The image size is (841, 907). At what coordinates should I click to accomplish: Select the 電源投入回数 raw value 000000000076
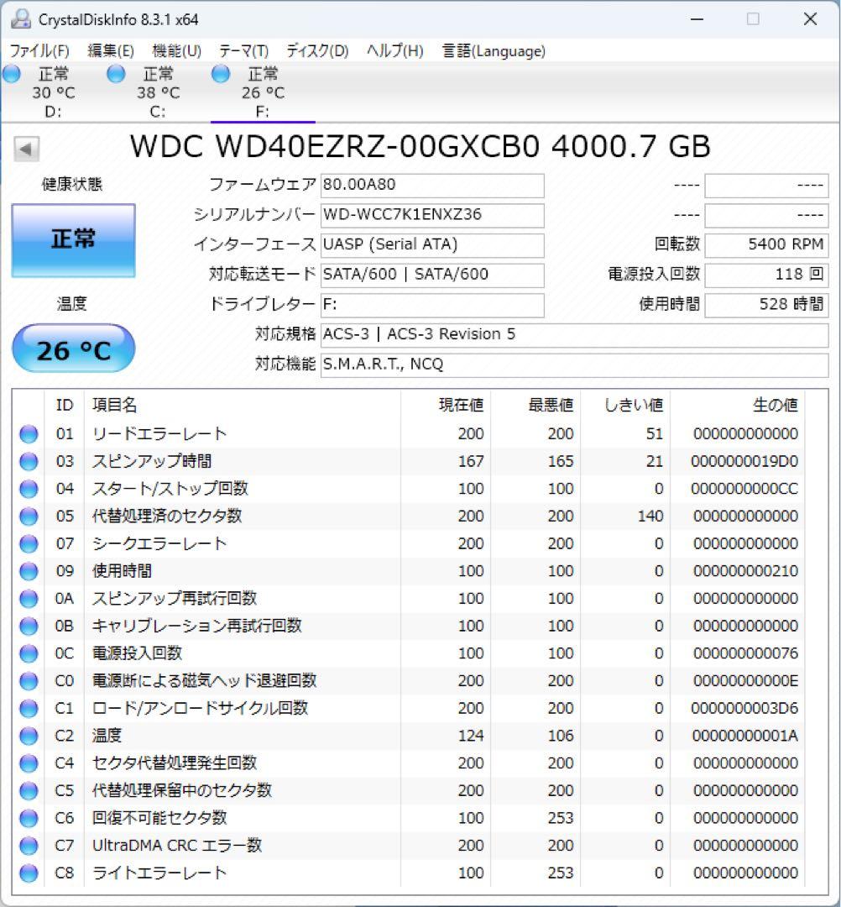coord(745,653)
